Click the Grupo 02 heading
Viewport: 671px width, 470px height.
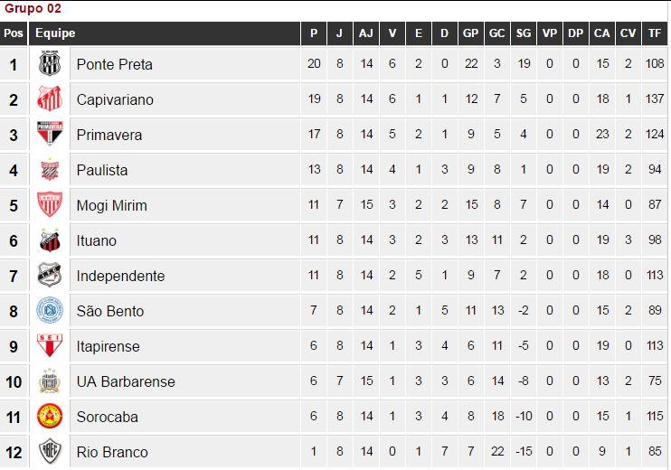pos(33,8)
